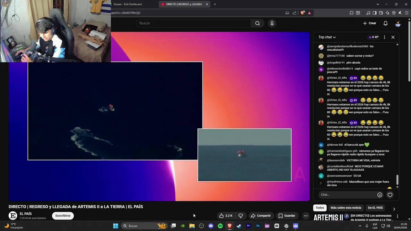
Task: Open Steam from the taskbar
Action: tap(239, 226)
